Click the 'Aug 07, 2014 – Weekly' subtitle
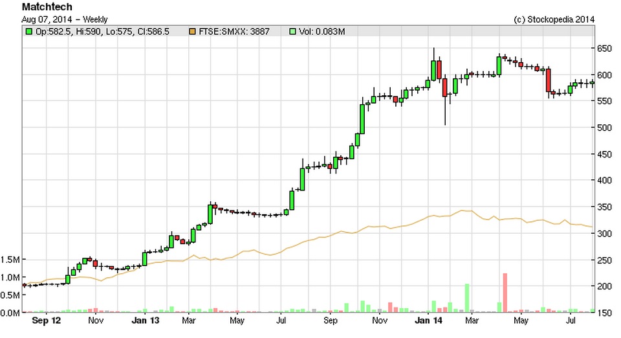 [65, 19]
